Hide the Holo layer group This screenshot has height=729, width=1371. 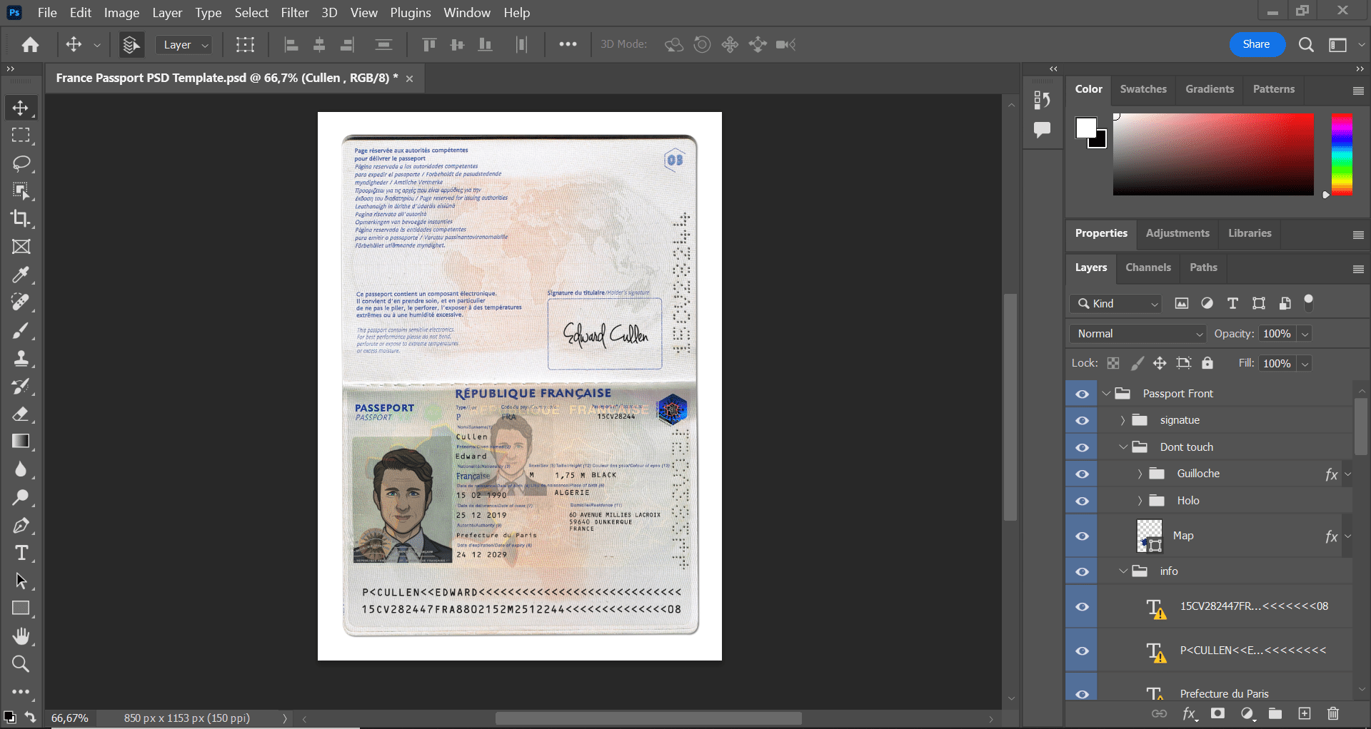(1082, 501)
